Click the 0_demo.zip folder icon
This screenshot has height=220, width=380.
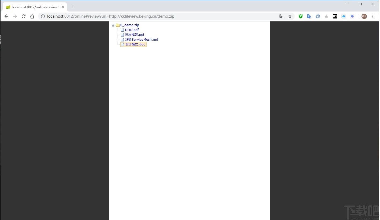click(x=118, y=25)
